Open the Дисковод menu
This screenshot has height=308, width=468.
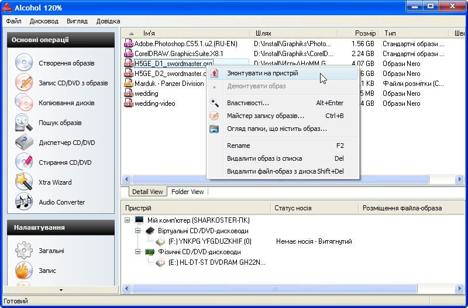[44, 21]
